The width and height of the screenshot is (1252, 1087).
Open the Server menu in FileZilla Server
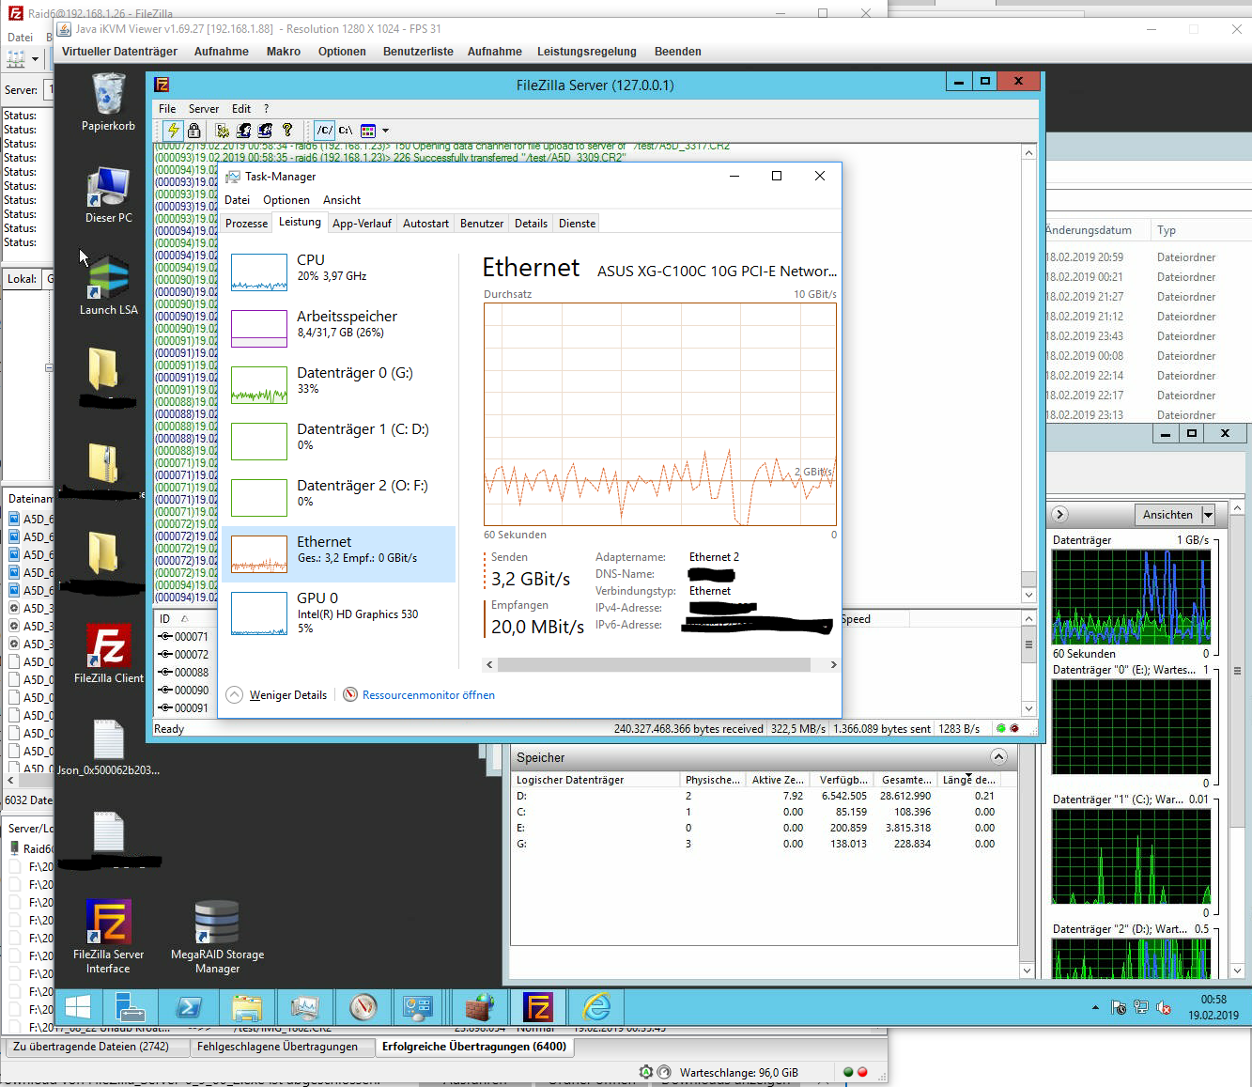203,109
